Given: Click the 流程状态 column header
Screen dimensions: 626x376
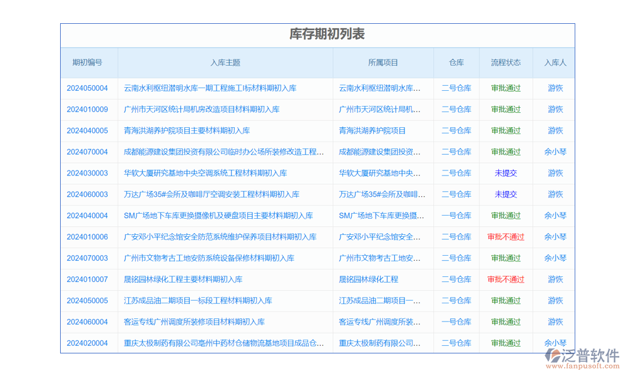Looking at the screenshot, I should pos(506,63).
